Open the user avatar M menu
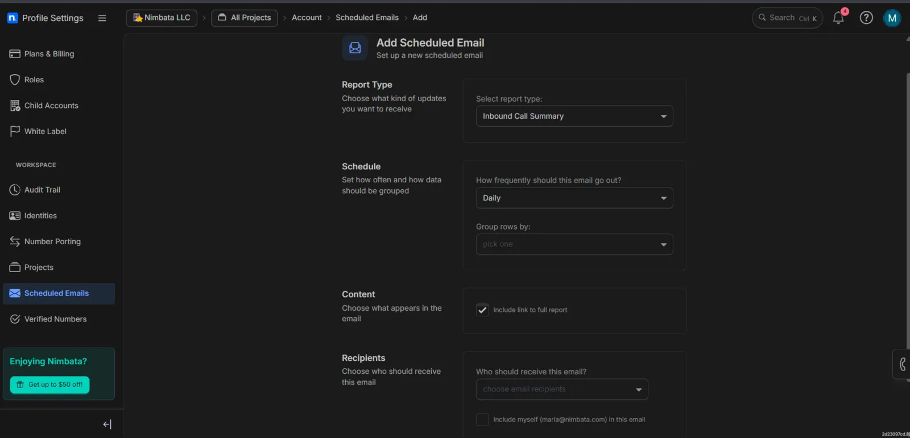Viewport: 910px width, 438px height. [892, 18]
